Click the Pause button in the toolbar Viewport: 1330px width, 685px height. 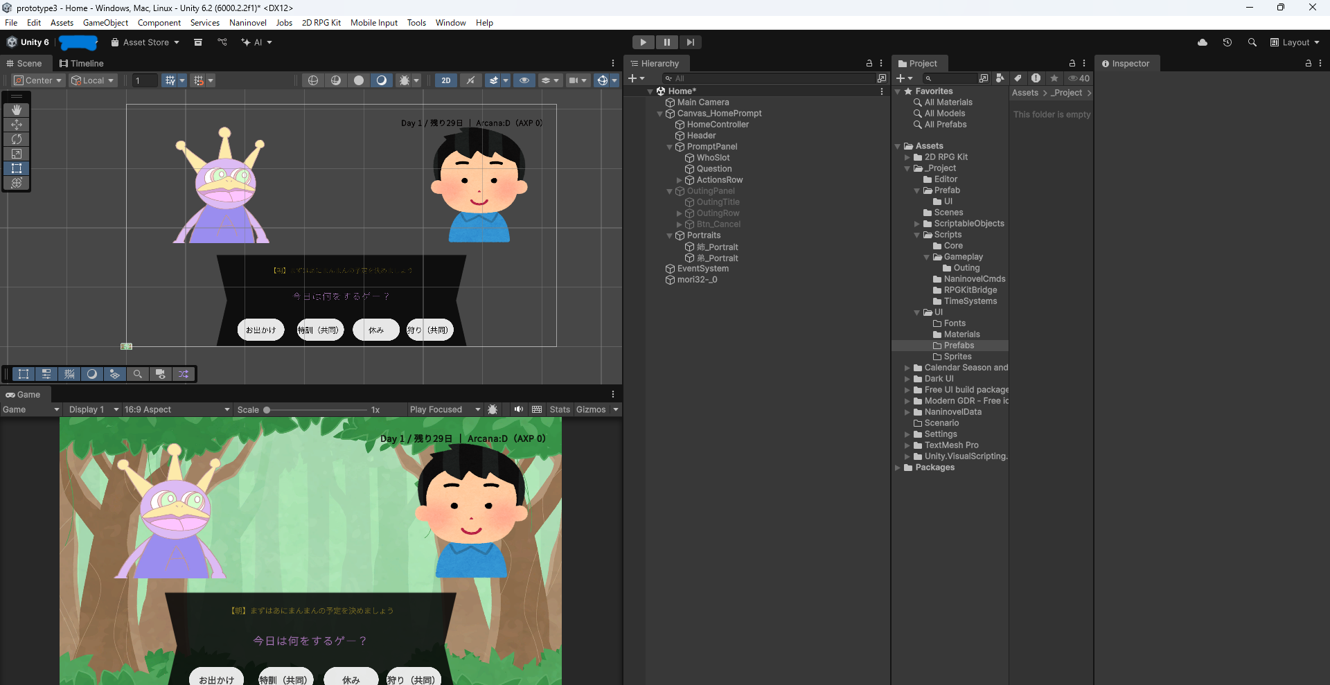pyautogui.click(x=666, y=42)
